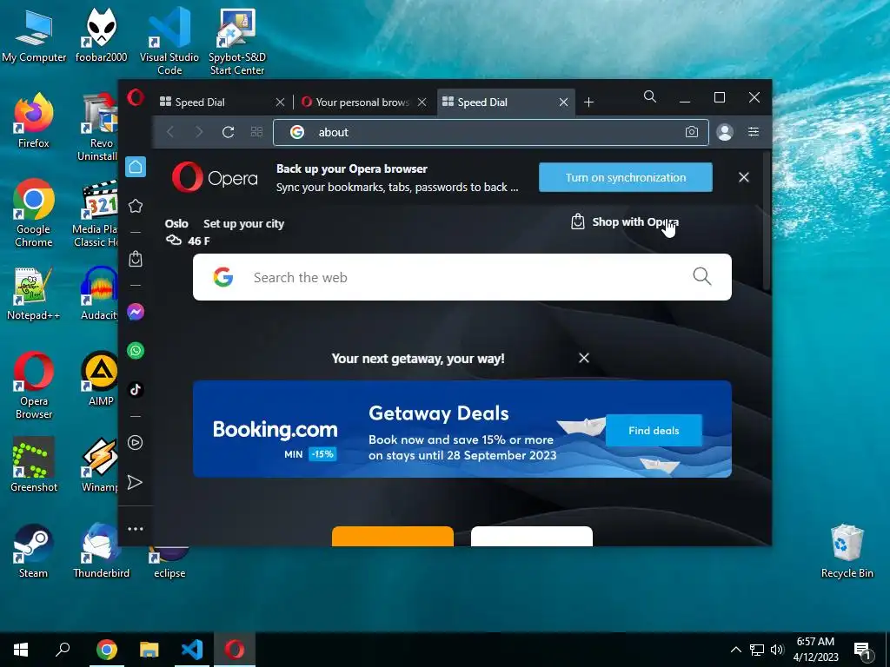Open Easy Setup sliders icon
Image resolution: width=890 pixels, height=667 pixels.
[x=754, y=132]
